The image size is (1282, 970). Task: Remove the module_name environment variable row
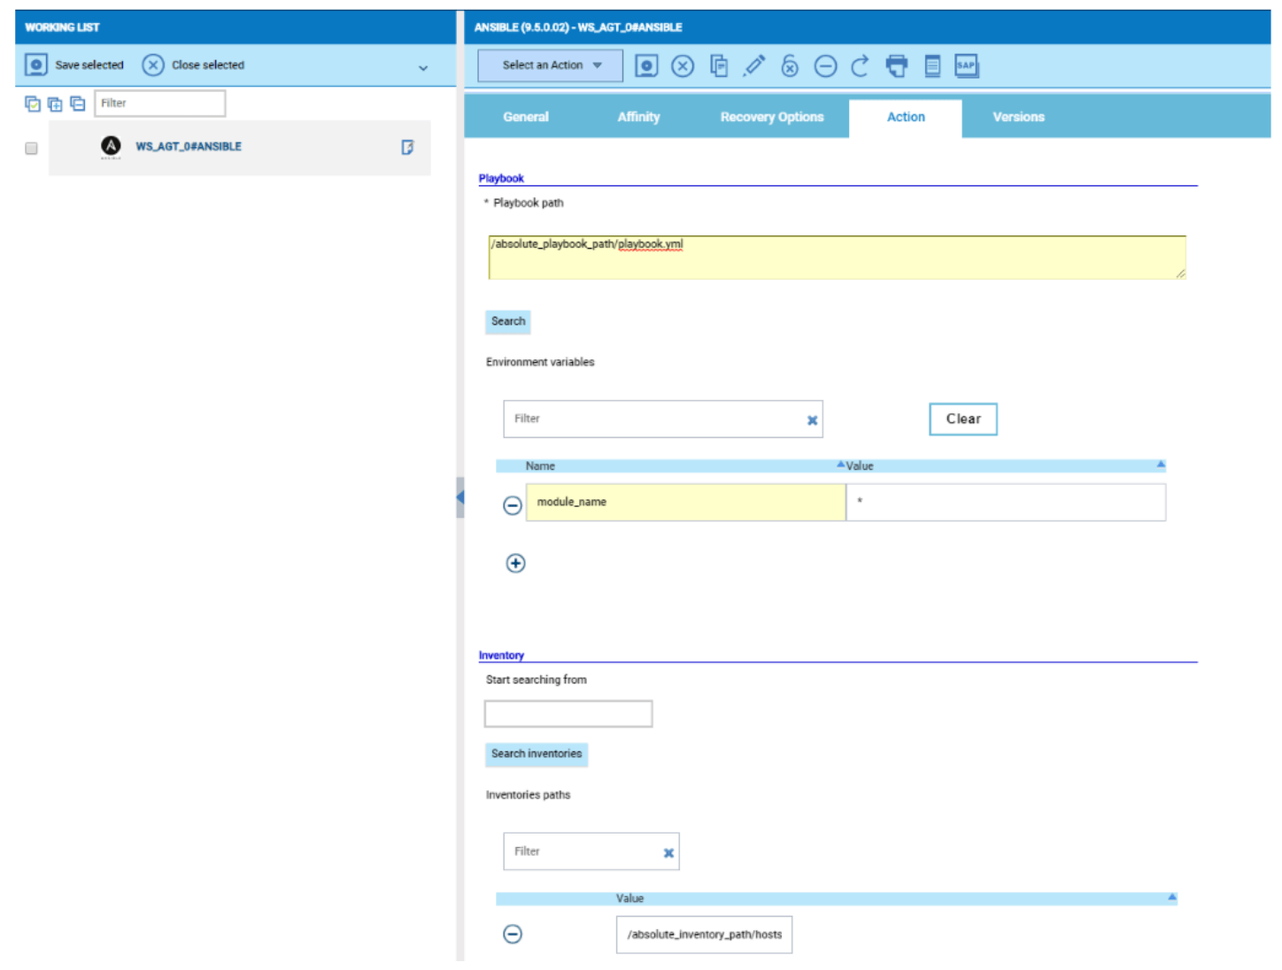513,505
